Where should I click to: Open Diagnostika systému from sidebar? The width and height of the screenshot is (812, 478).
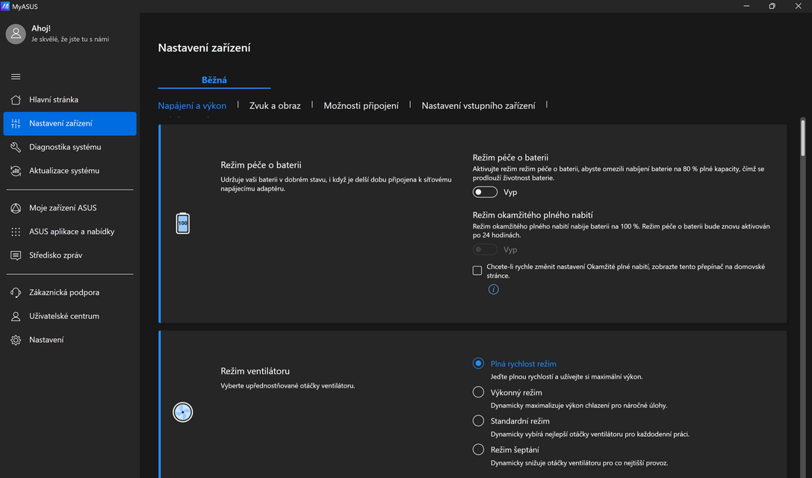click(x=64, y=147)
